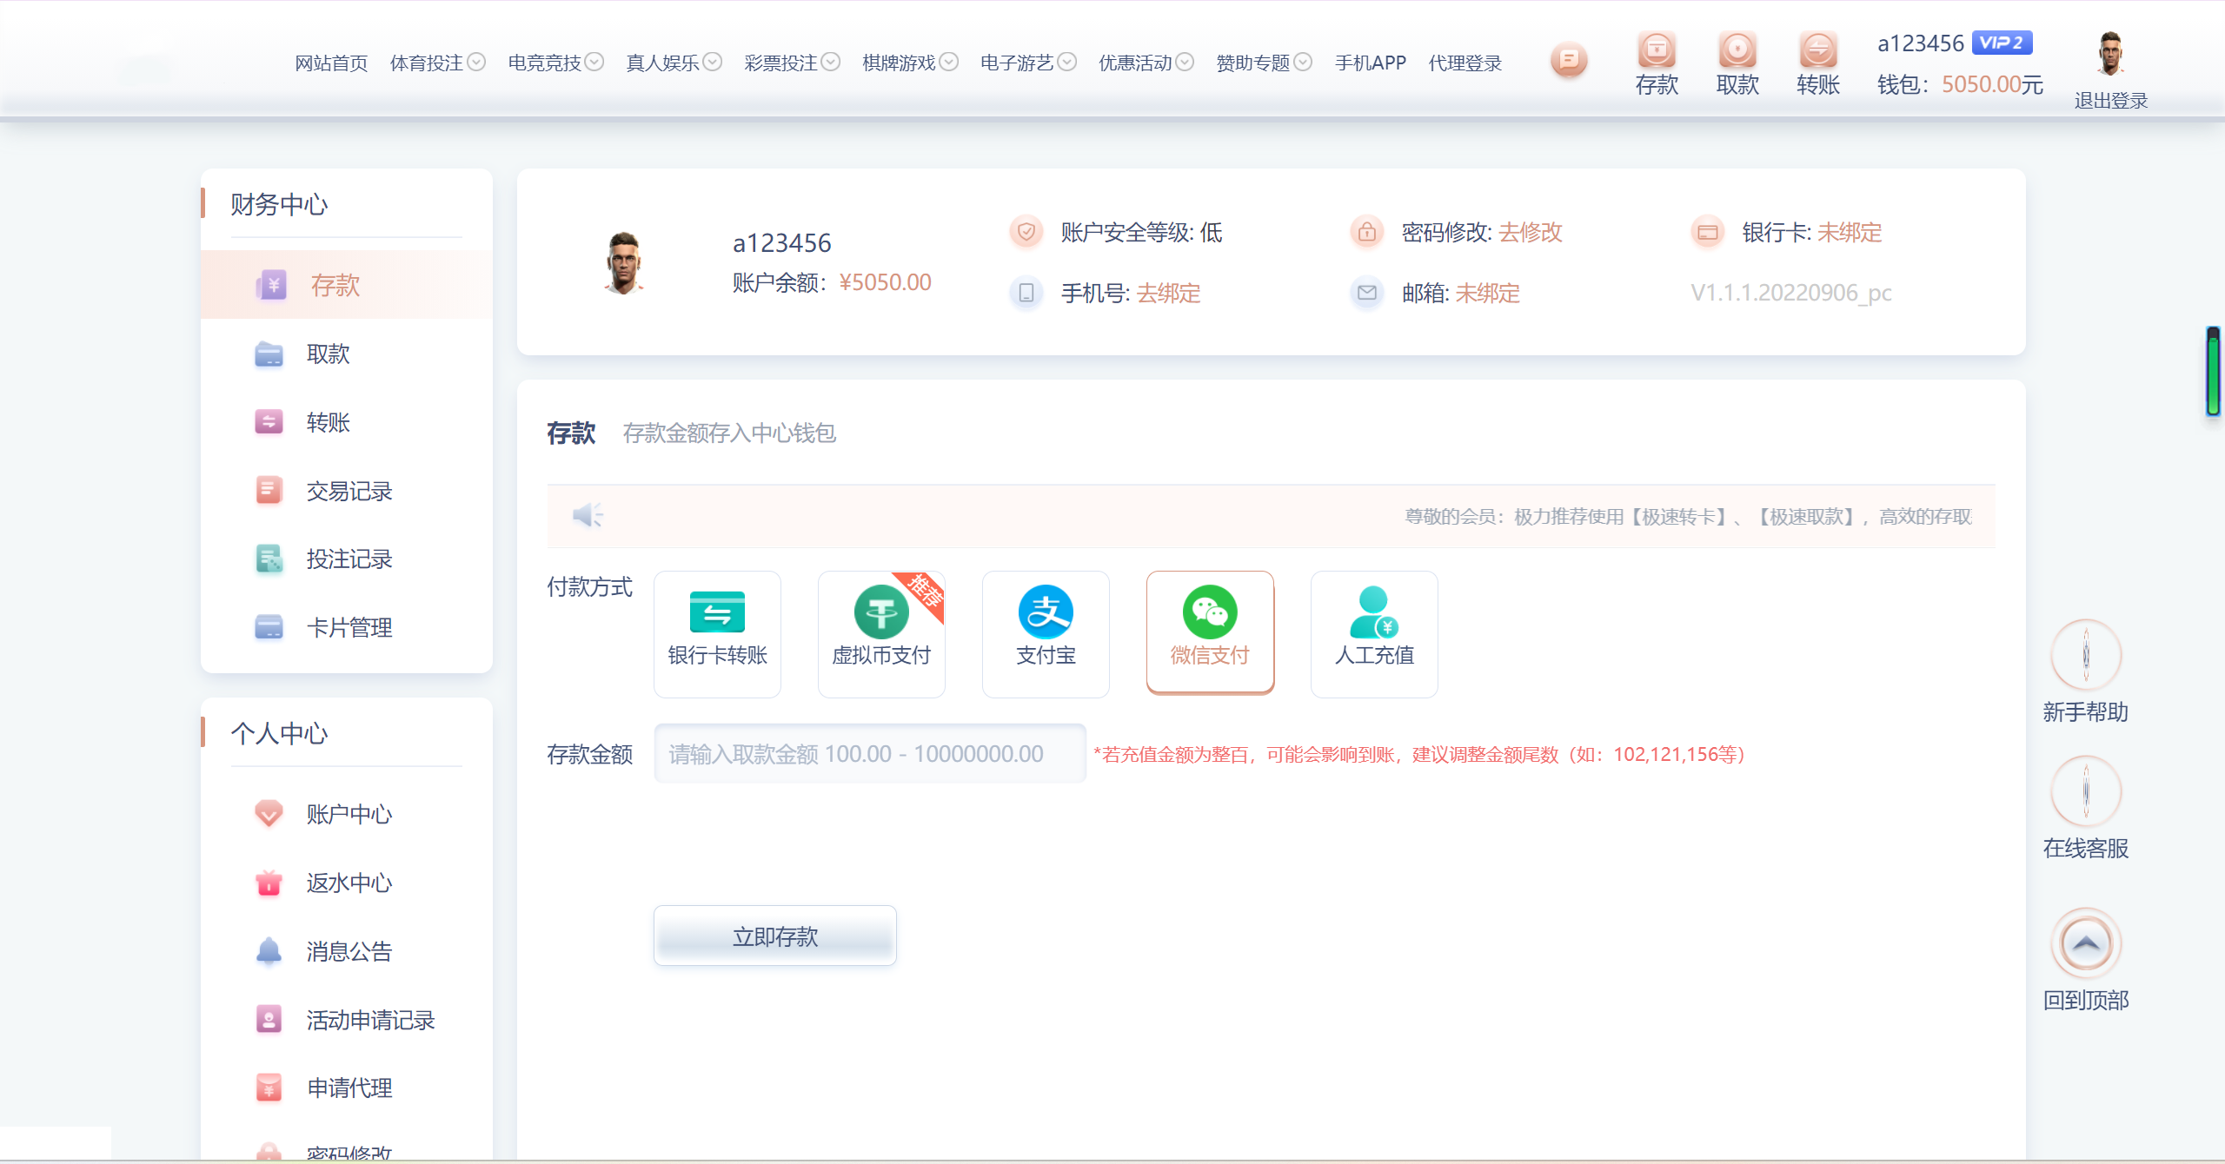Expand the 优惠活动 dropdown arrow
2225x1164 pixels.
(x=1185, y=62)
